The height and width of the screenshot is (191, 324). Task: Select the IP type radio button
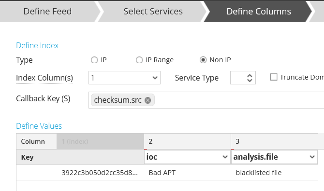[94, 60]
